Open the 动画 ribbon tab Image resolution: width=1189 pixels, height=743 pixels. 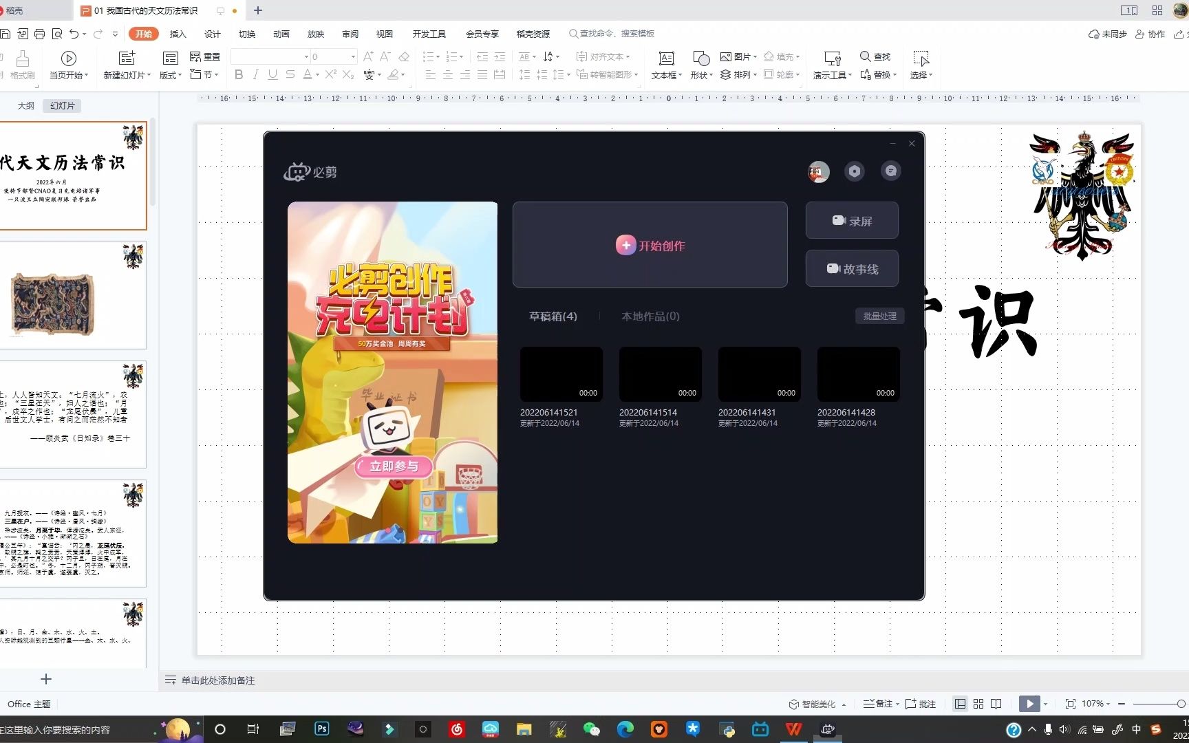click(281, 34)
